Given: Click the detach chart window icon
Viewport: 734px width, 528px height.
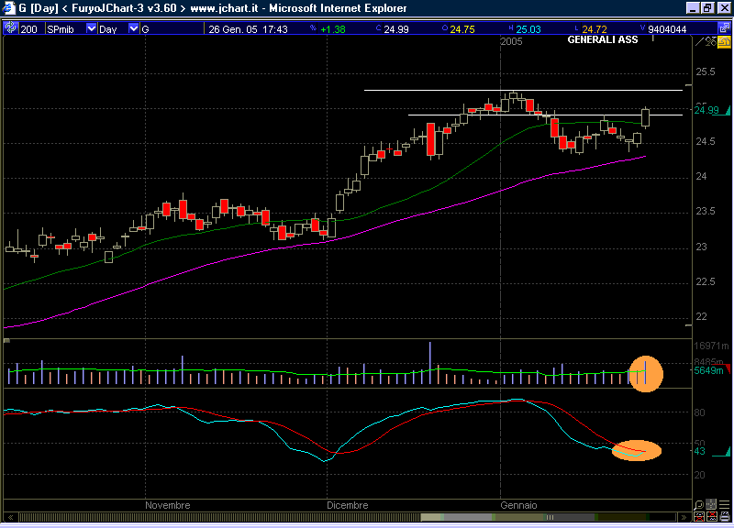Looking at the screenshot, I should point(726,28).
